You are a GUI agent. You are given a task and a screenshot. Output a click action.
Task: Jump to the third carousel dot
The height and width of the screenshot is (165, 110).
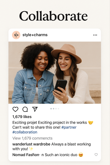tap(56, 109)
